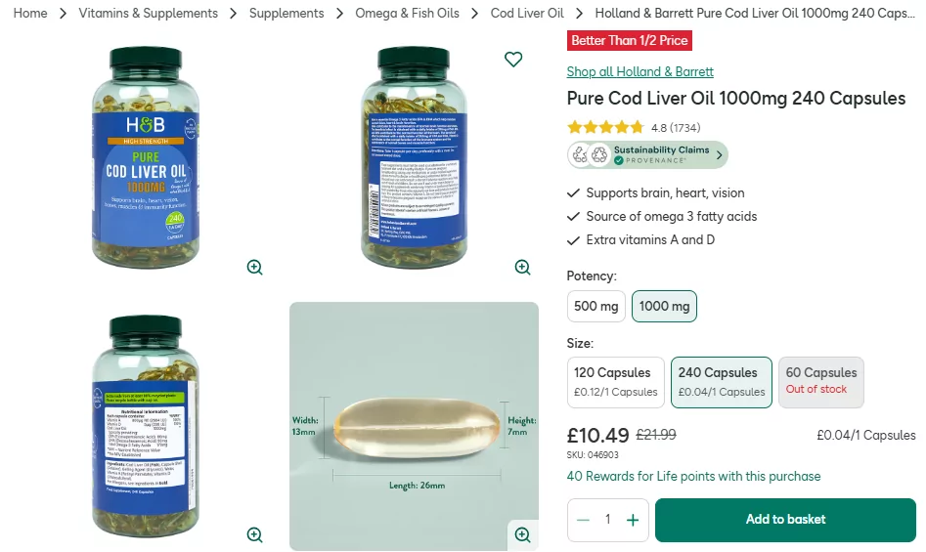Select 1000 mg potency option
This screenshot has width=926, height=552.
(x=664, y=307)
